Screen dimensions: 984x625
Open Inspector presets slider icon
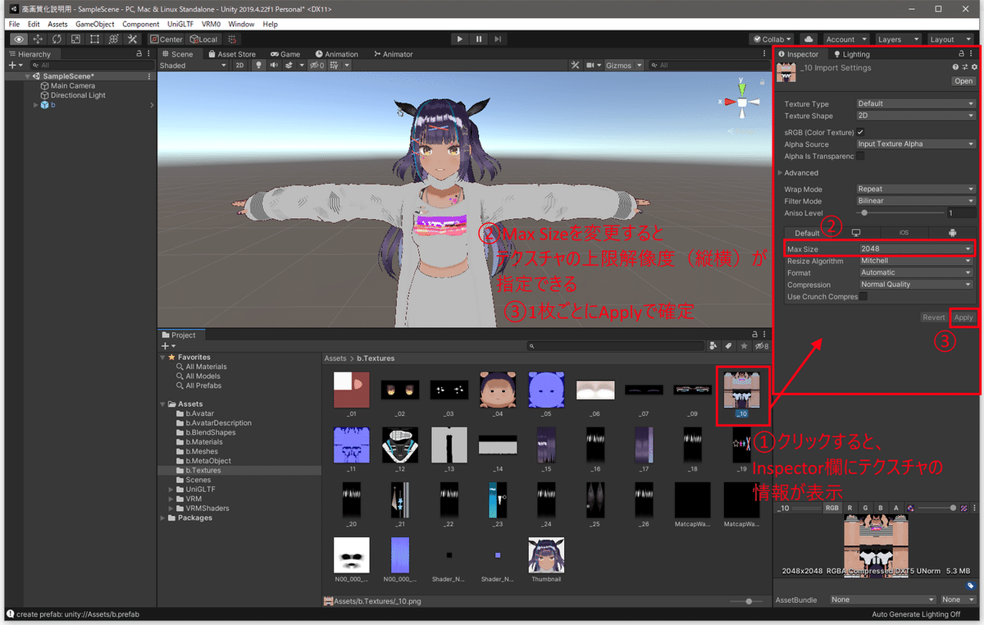tap(965, 67)
